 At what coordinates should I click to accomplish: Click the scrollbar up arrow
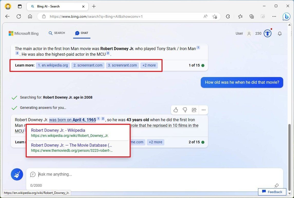click(289, 25)
